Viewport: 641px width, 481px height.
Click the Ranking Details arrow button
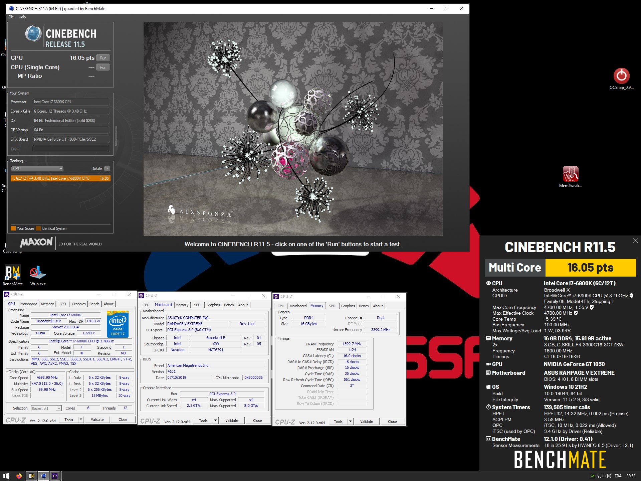pyautogui.click(x=107, y=169)
